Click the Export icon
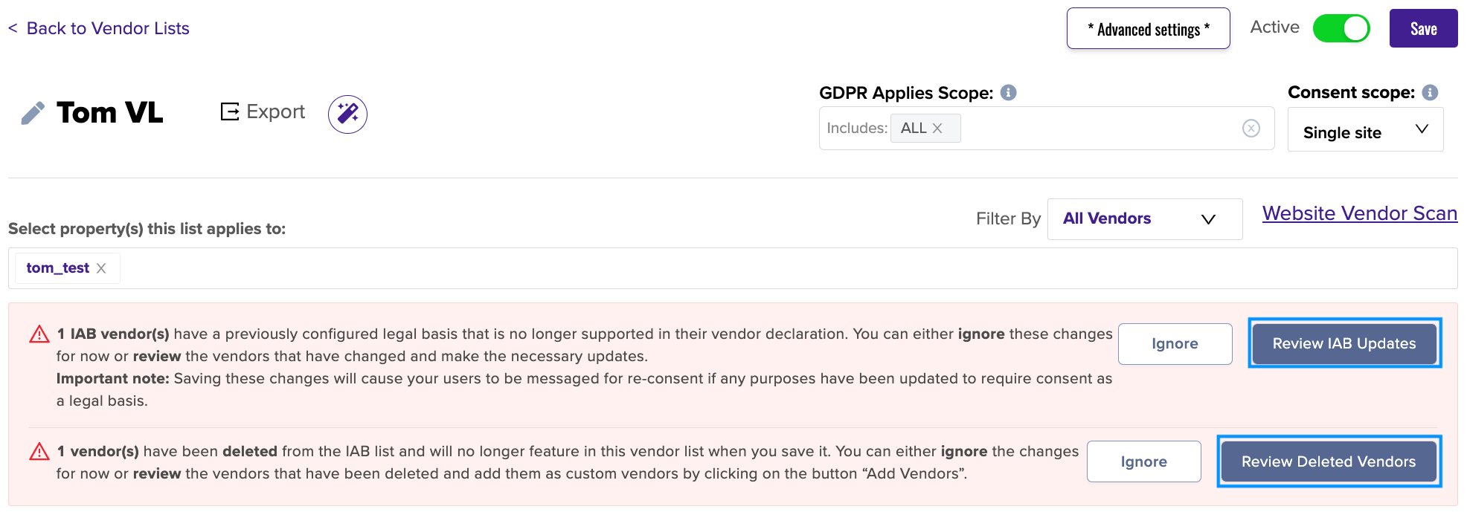1467x512 pixels. coord(230,111)
